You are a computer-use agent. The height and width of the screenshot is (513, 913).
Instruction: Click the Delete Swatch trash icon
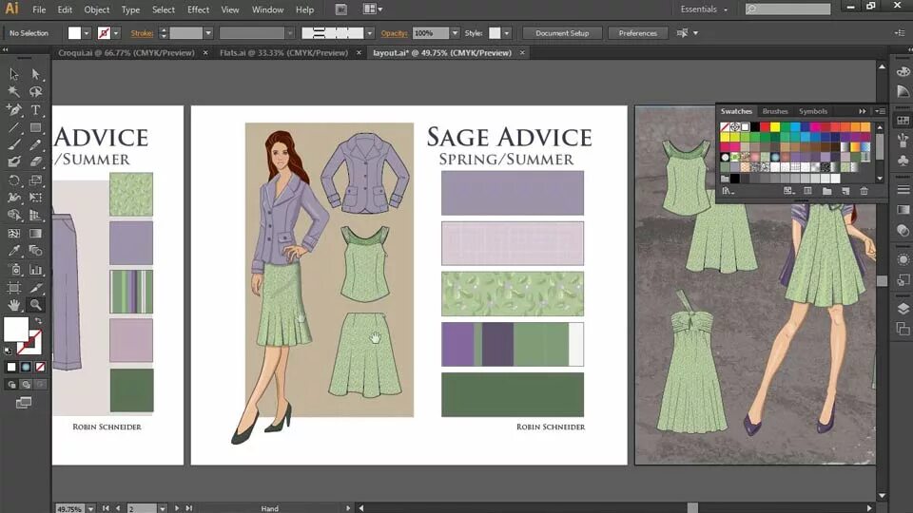864,191
